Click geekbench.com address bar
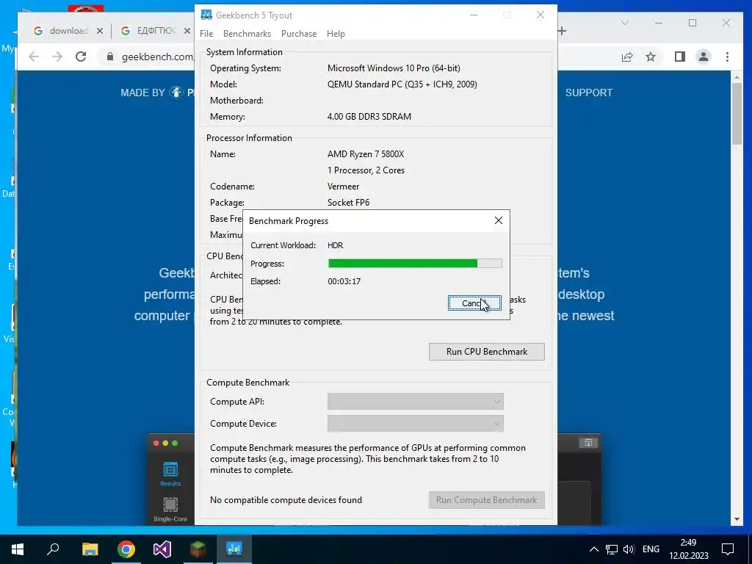 pyautogui.click(x=157, y=57)
